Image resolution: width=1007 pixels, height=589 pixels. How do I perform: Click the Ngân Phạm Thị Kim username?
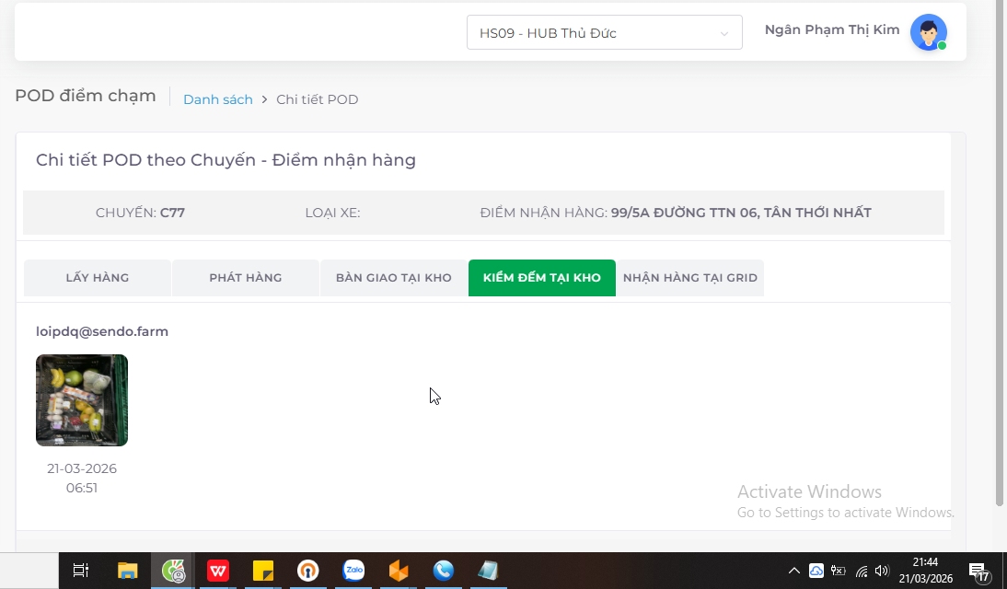832,29
